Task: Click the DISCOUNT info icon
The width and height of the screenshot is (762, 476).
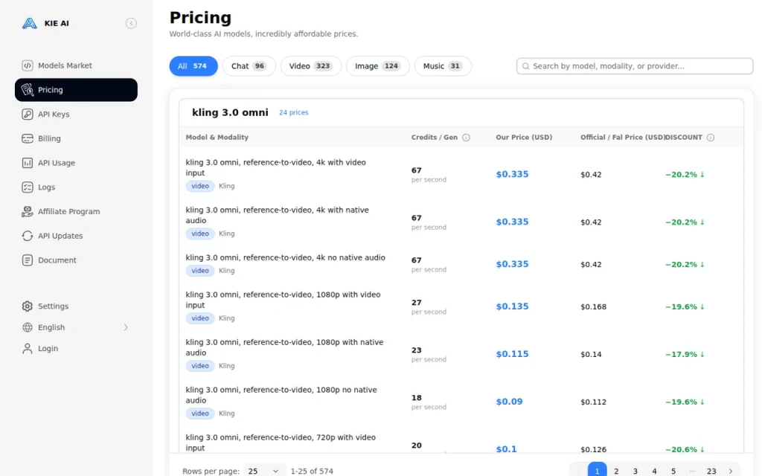Action: [711, 138]
